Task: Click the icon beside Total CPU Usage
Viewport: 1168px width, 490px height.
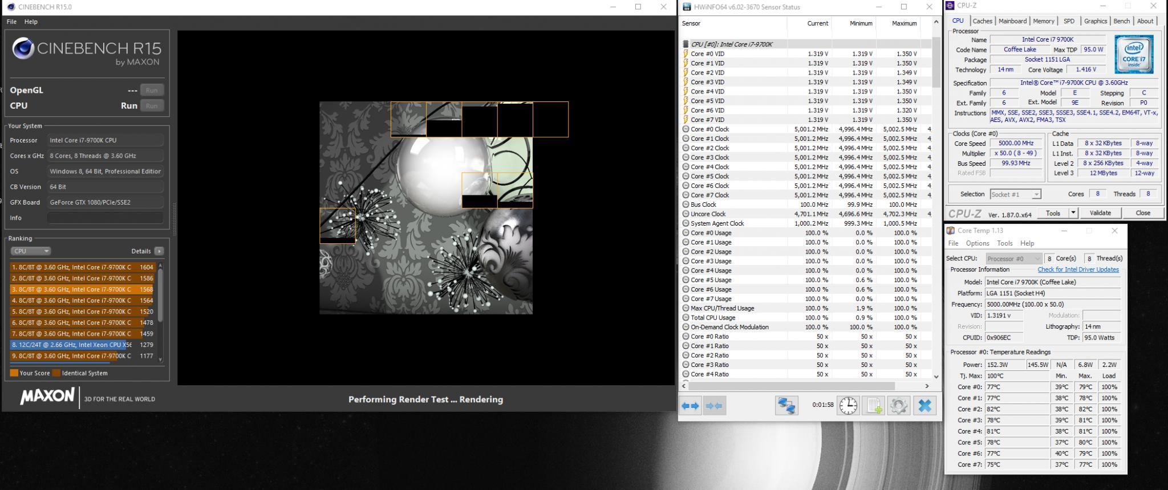Action: point(686,317)
